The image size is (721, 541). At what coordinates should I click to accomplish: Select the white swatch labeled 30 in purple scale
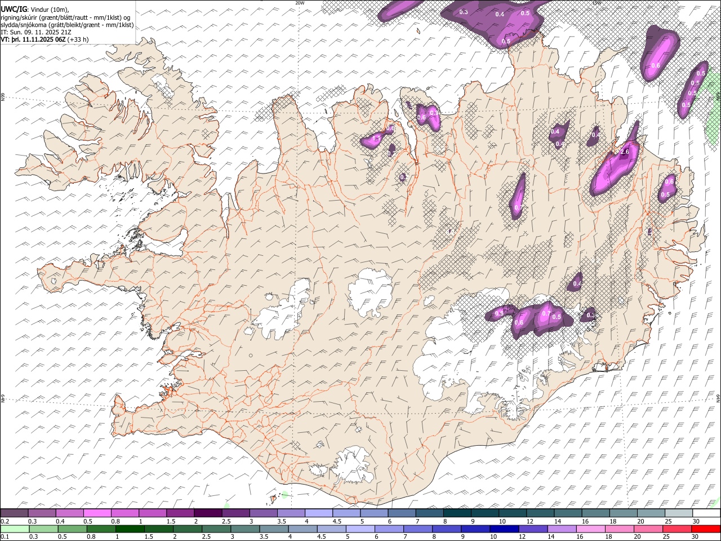pos(706,513)
